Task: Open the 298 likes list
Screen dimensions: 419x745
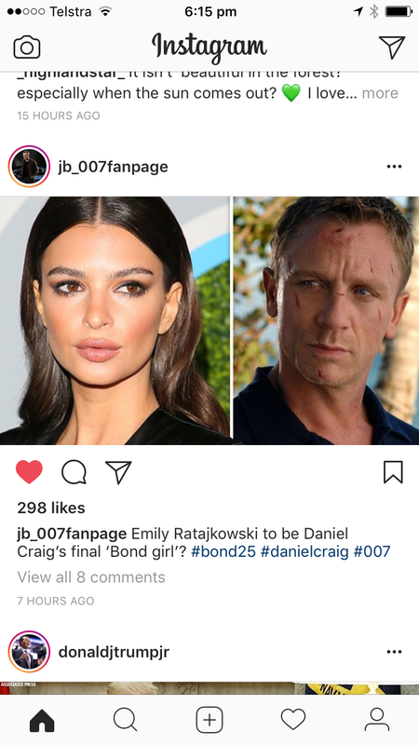Action: point(51,508)
